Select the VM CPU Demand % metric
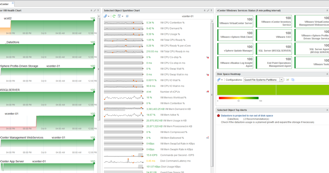This screenshot has width=329, height=173. (171, 28)
